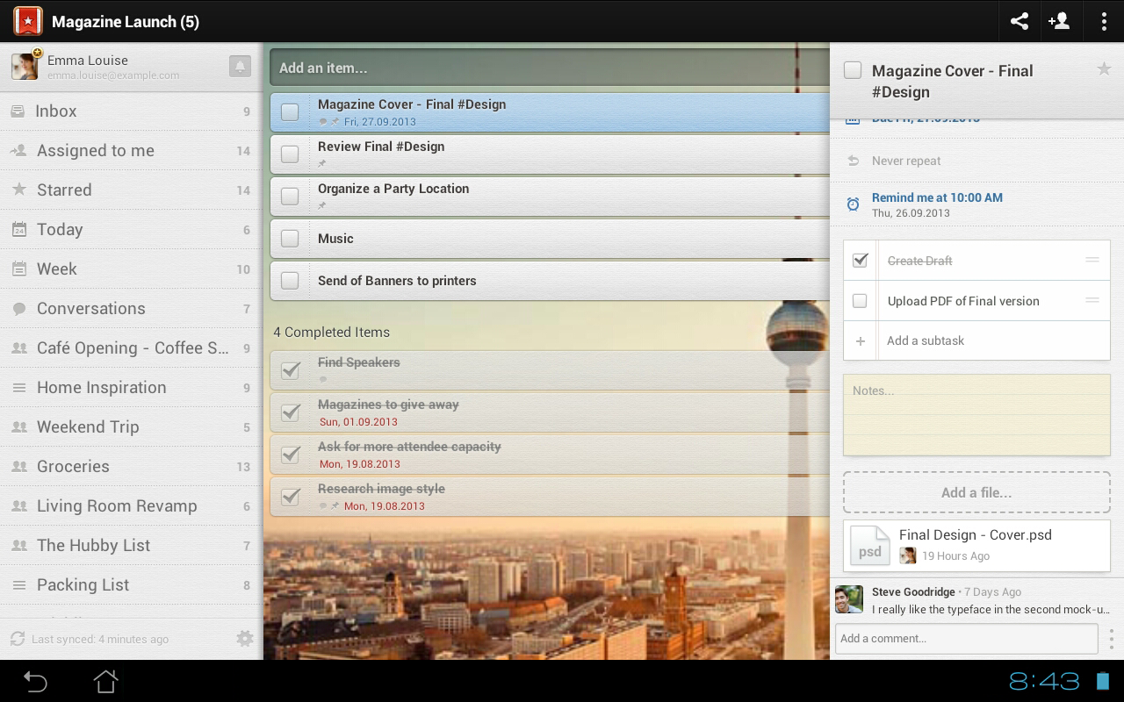Click the Add a comment field
The width and height of the screenshot is (1124, 702).
pyautogui.click(x=966, y=638)
